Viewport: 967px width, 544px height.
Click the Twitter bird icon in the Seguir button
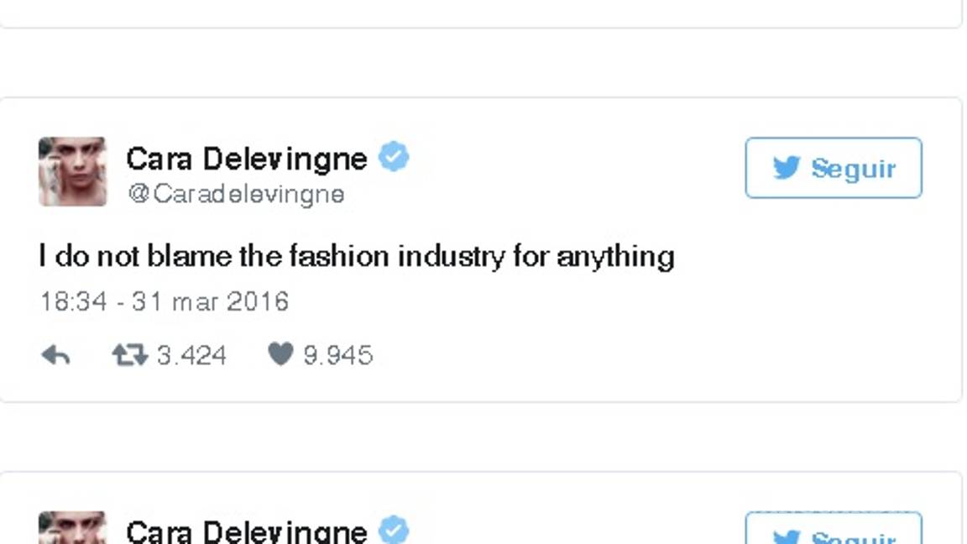pyautogui.click(x=787, y=168)
